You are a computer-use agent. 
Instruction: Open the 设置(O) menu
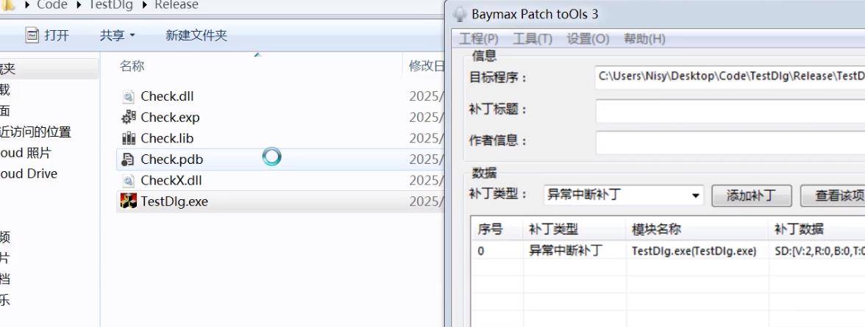[588, 39]
